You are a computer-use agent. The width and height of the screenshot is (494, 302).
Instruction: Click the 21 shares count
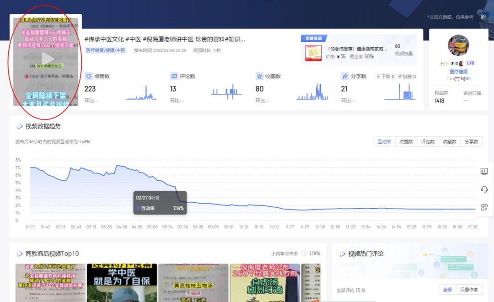point(344,89)
